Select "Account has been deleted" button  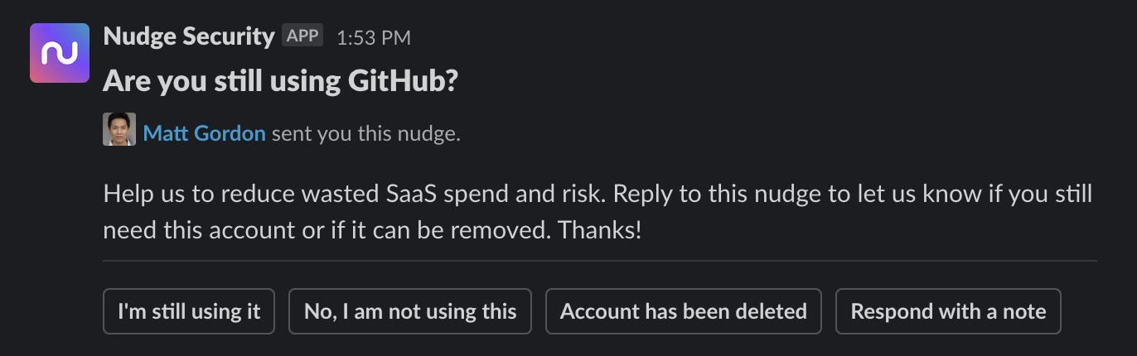(x=684, y=311)
